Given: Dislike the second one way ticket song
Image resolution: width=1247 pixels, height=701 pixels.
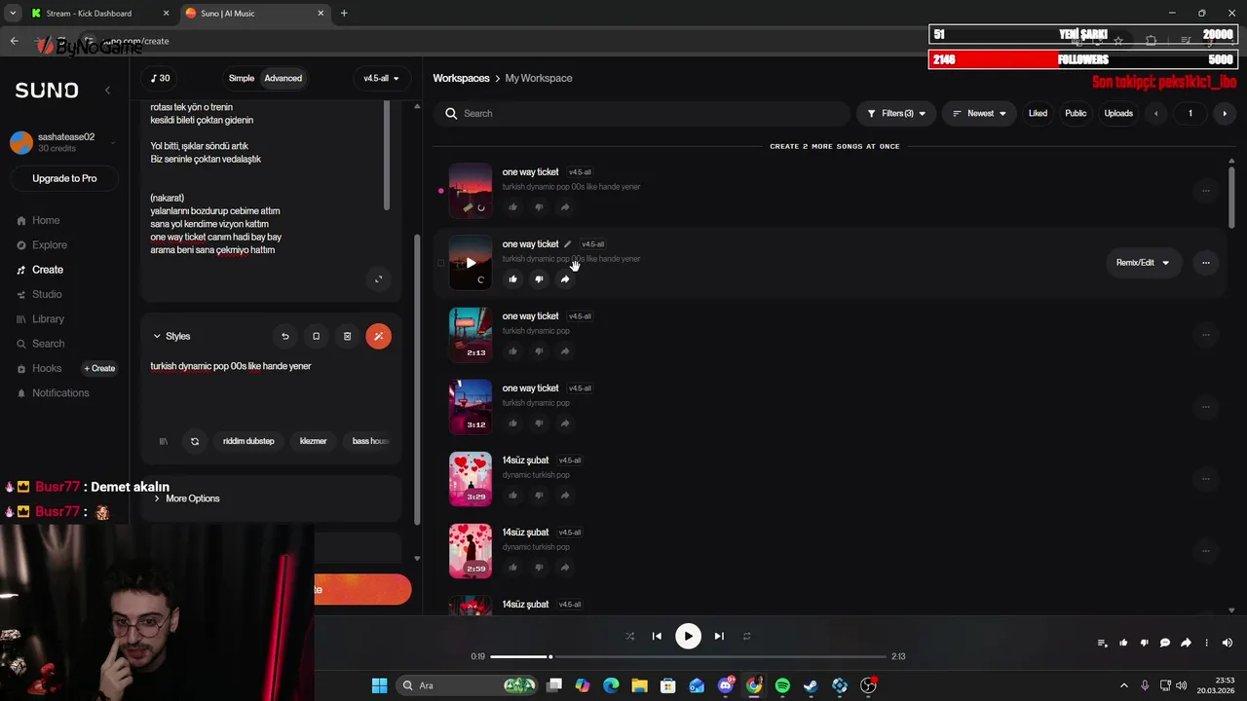Looking at the screenshot, I should point(539,279).
